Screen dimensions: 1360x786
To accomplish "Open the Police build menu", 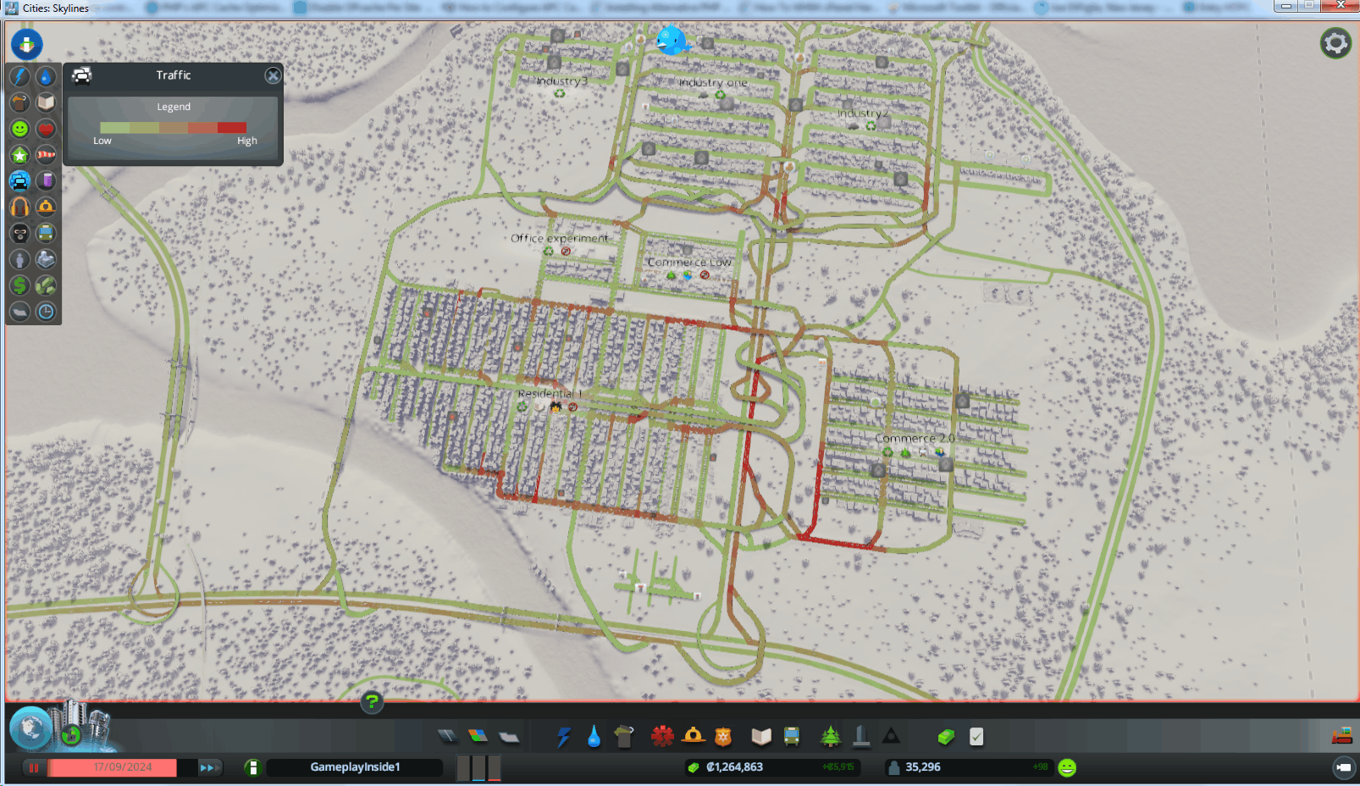I will click(723, 737).
